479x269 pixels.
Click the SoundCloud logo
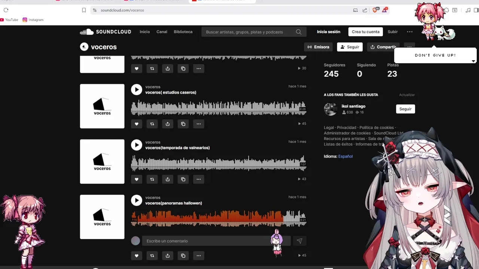click(106, 32)
